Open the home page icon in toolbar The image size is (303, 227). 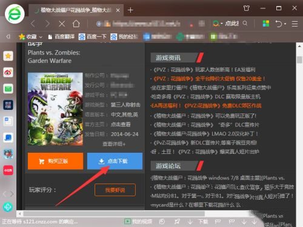pyautogui.click(x=76, y=24)
